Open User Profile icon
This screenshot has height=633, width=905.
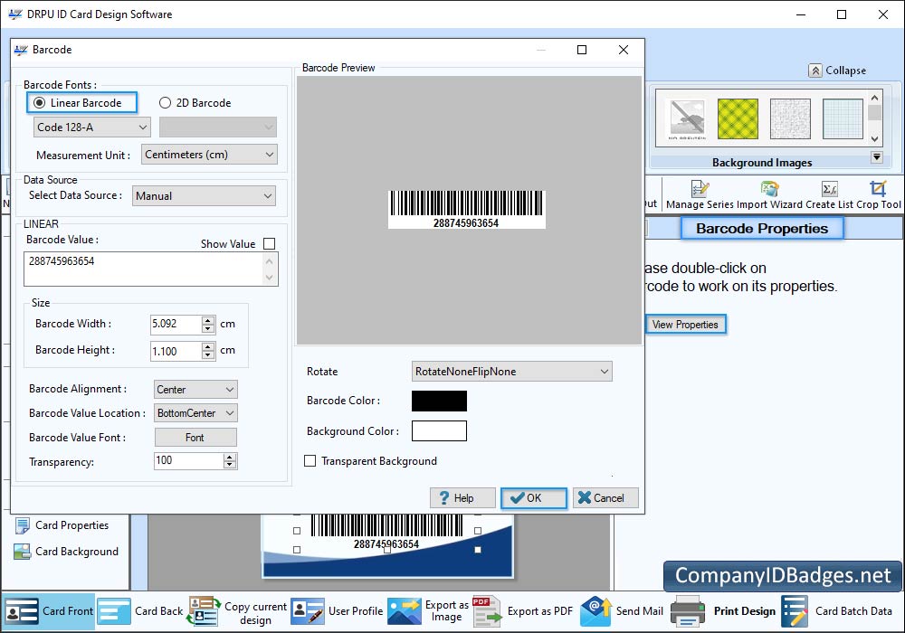click(x=308, y=611)
